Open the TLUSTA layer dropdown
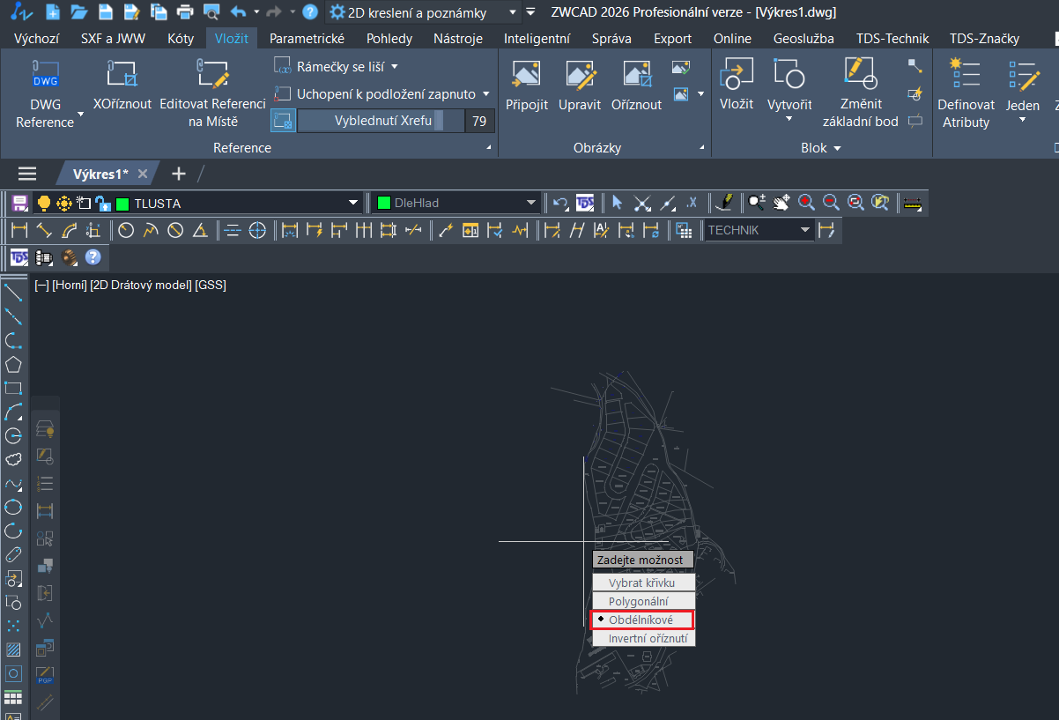1059x720 pixels. (353, 204)
